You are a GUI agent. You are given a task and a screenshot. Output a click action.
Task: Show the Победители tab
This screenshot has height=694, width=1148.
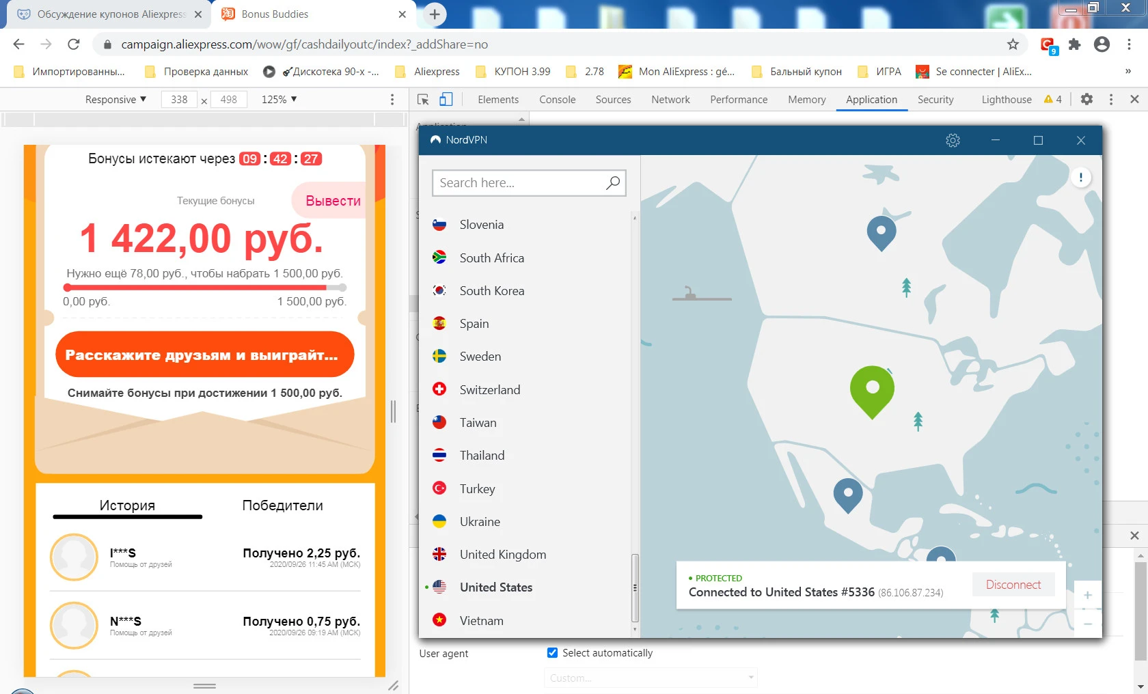click(x=282, y=505)
